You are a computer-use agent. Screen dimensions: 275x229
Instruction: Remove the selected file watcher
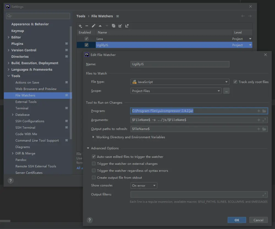[x=87, y=26]
